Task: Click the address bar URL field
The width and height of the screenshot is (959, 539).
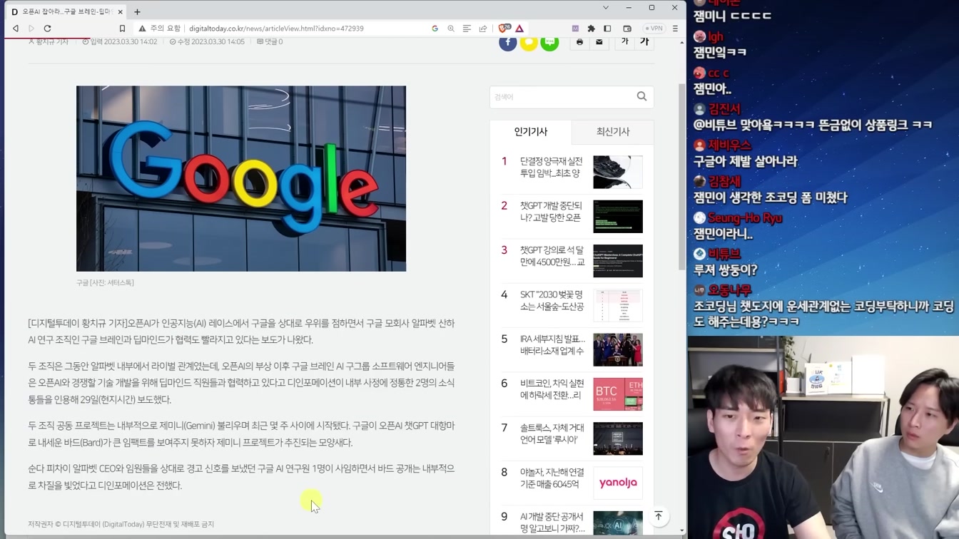Action: click(x=307, y=29)
